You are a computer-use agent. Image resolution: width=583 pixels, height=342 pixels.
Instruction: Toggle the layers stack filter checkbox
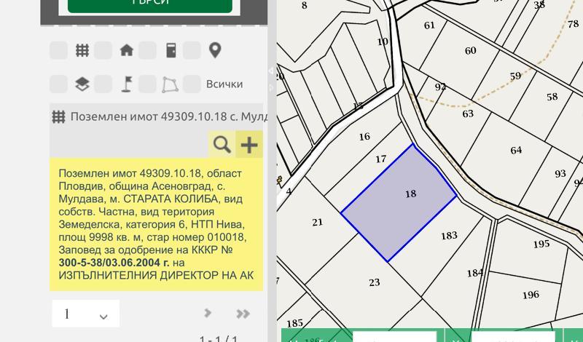pyautogui.click(x=59, y=84)
